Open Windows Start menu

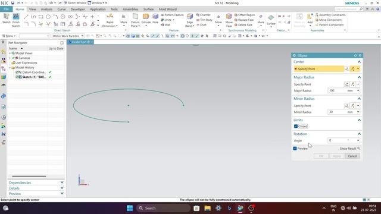pyautogui.click(x=130, y=208)
